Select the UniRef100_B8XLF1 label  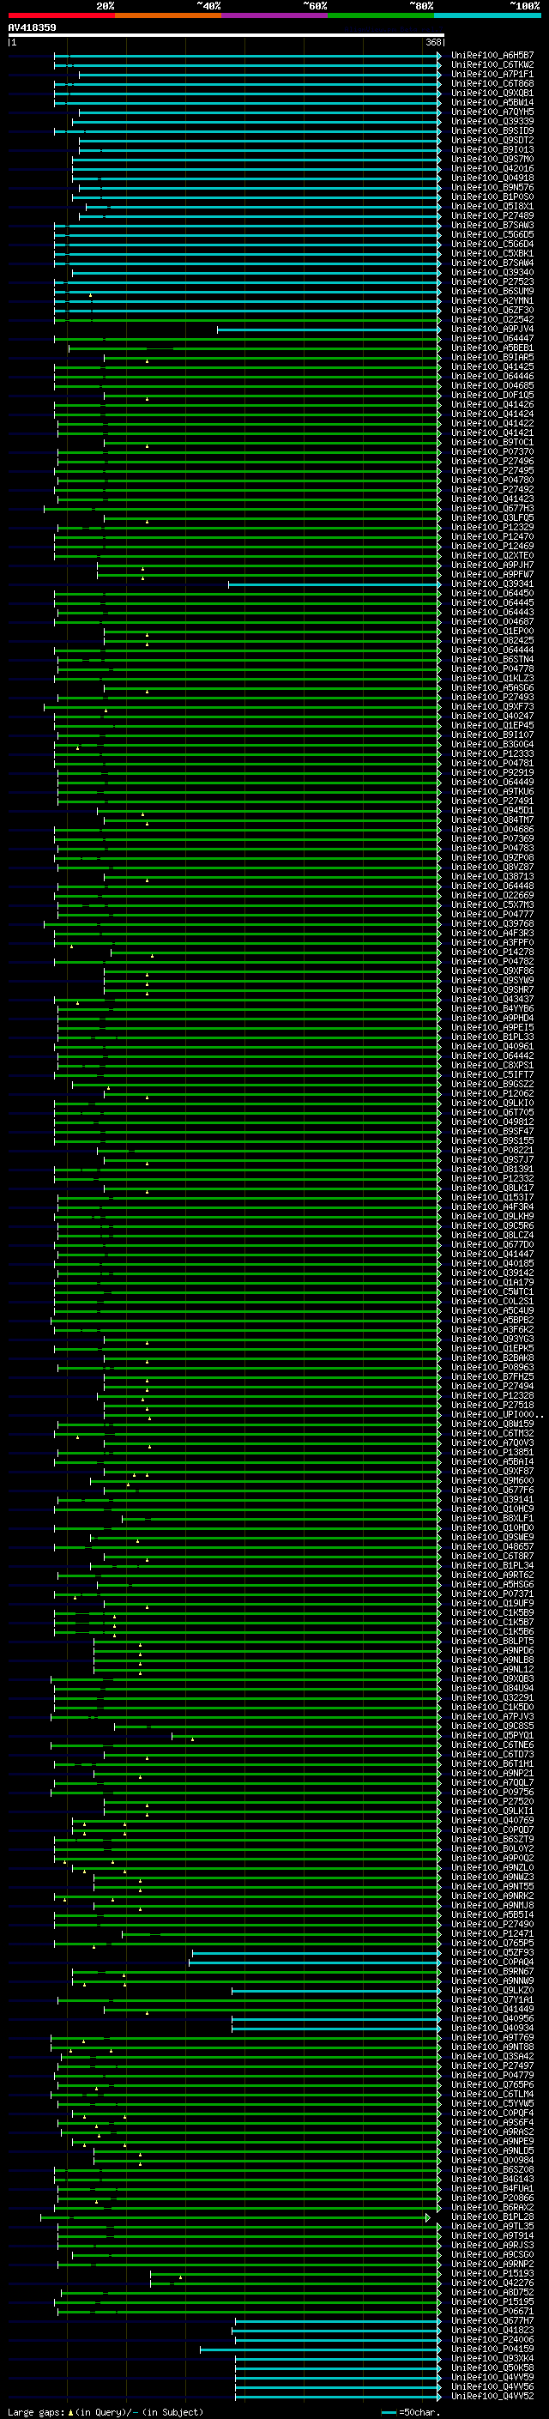(492, 1517)
